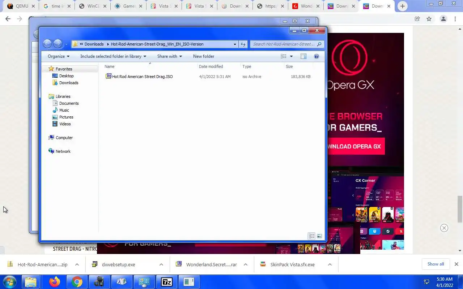
Task: Open the Windows Start button
Action: tap(9, 282)
